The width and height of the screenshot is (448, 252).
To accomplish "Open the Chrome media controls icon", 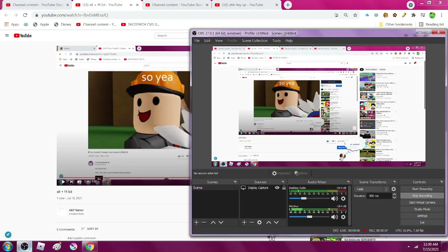I will (x=423, y=15).
